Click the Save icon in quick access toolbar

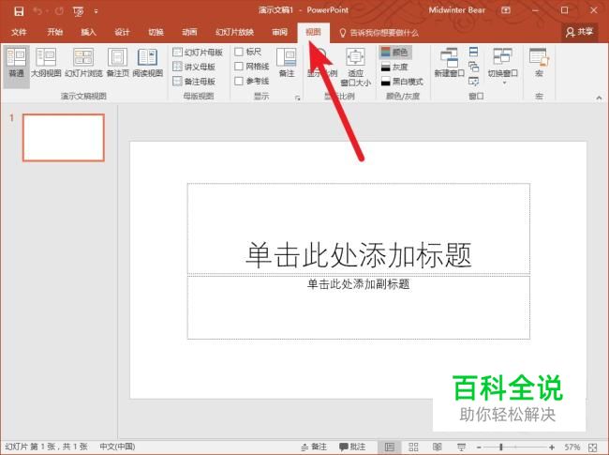pos(19,11)
